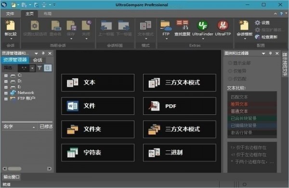Toggle the filter funnel icon in explorer
The height and width of the screenshot is (188, 289).
coord(39,68)
